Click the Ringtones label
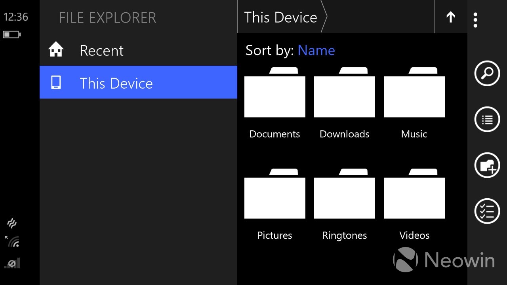507x285 pixels. 345,236
